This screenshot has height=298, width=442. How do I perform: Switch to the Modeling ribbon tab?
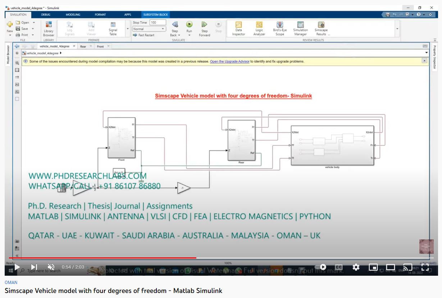click(x=73, y=15)
